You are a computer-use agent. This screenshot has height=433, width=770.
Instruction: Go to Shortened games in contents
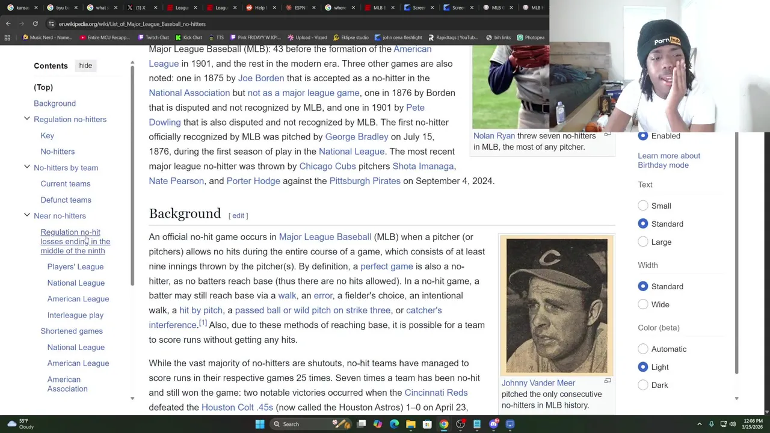(x=72, y=331)
